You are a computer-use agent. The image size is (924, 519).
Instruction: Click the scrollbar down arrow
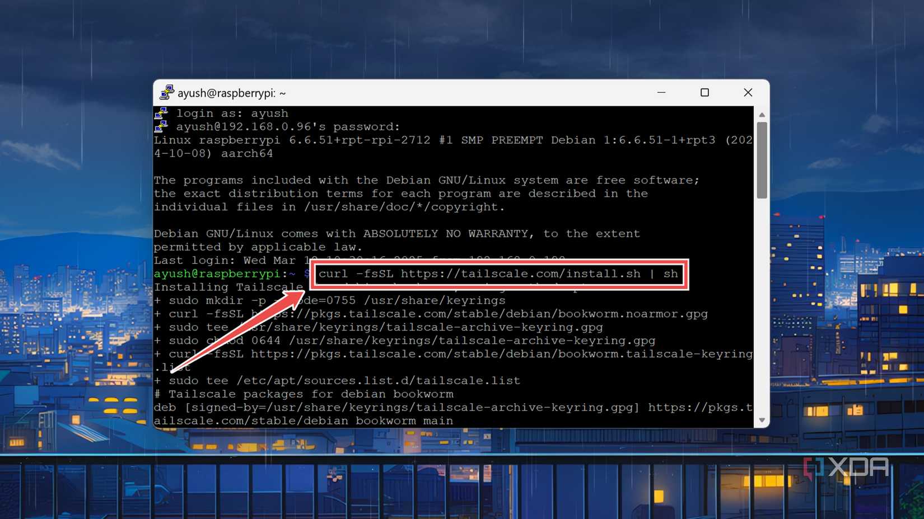[762, 418]
